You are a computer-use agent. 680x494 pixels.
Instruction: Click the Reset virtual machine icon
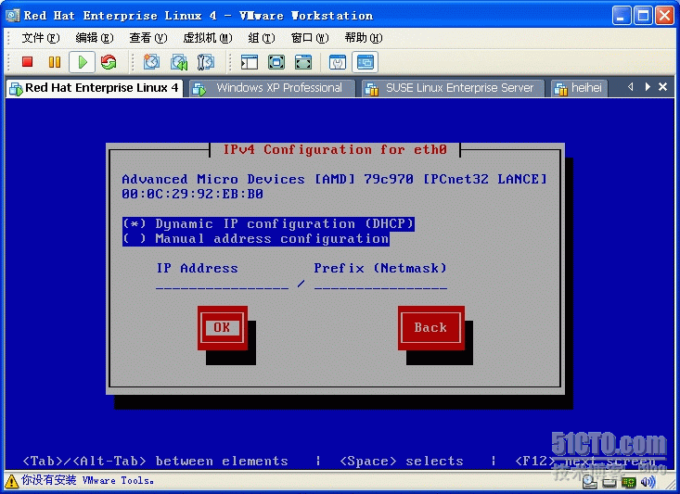[x=109, y=62]
